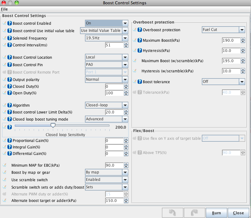Click the Close button

tap(238, 213)
